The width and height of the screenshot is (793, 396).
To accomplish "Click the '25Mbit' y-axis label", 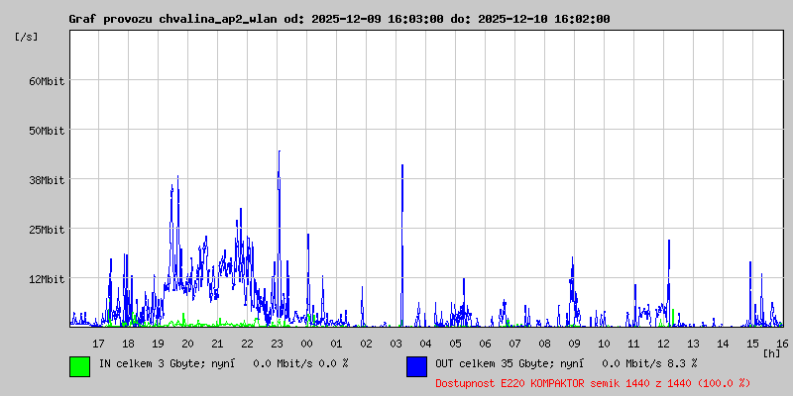I will click(47, 230).
